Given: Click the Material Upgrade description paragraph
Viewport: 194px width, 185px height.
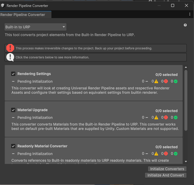Looking at the screenshot, I should pos(95,126).
